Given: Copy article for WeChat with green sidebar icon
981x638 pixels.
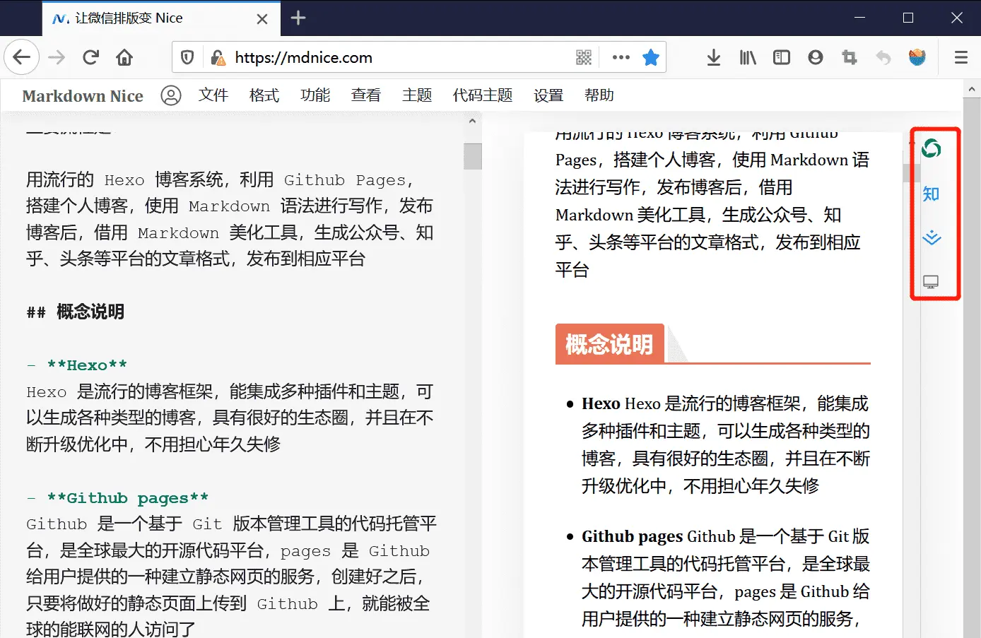Looking at the screenshot, I should (x=932, y=148).
